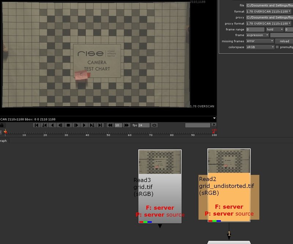
Task: Go to the next keyframe
Action: click(x=92, y=125)
